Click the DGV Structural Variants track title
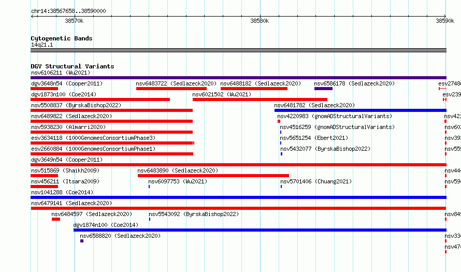This screenshot has width=461, height=272. click(73, 66)
